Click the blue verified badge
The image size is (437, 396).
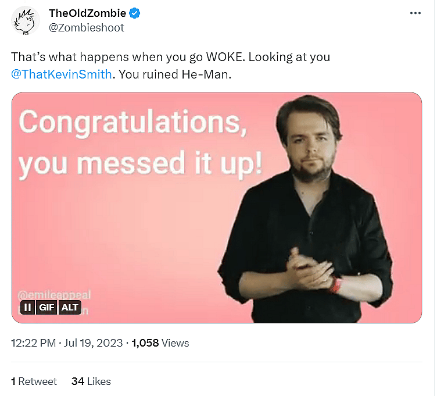134,13
